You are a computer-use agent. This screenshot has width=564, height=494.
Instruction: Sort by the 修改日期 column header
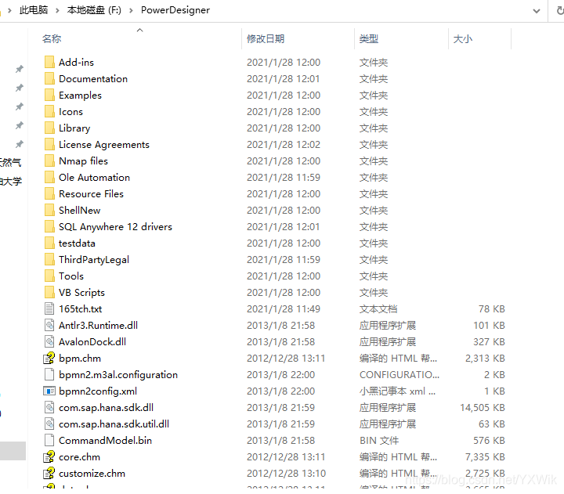pos(266,39)
